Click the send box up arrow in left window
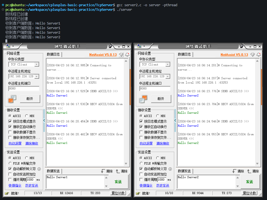 106,178
